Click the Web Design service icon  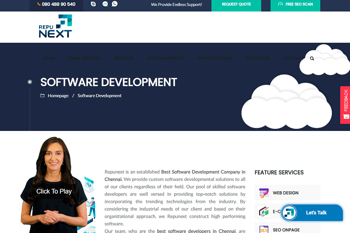(264, 193)
